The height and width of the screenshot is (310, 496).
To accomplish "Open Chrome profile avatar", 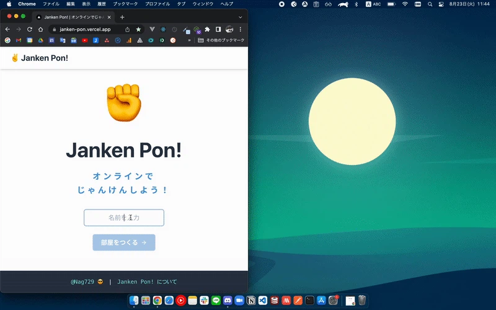I will click(x=229, y=29).
